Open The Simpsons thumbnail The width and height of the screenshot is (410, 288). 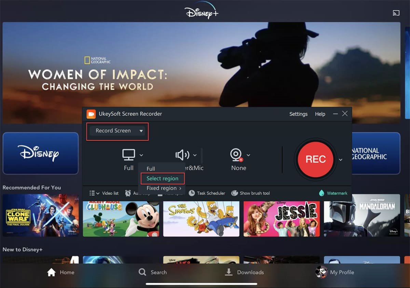(201, 219)
